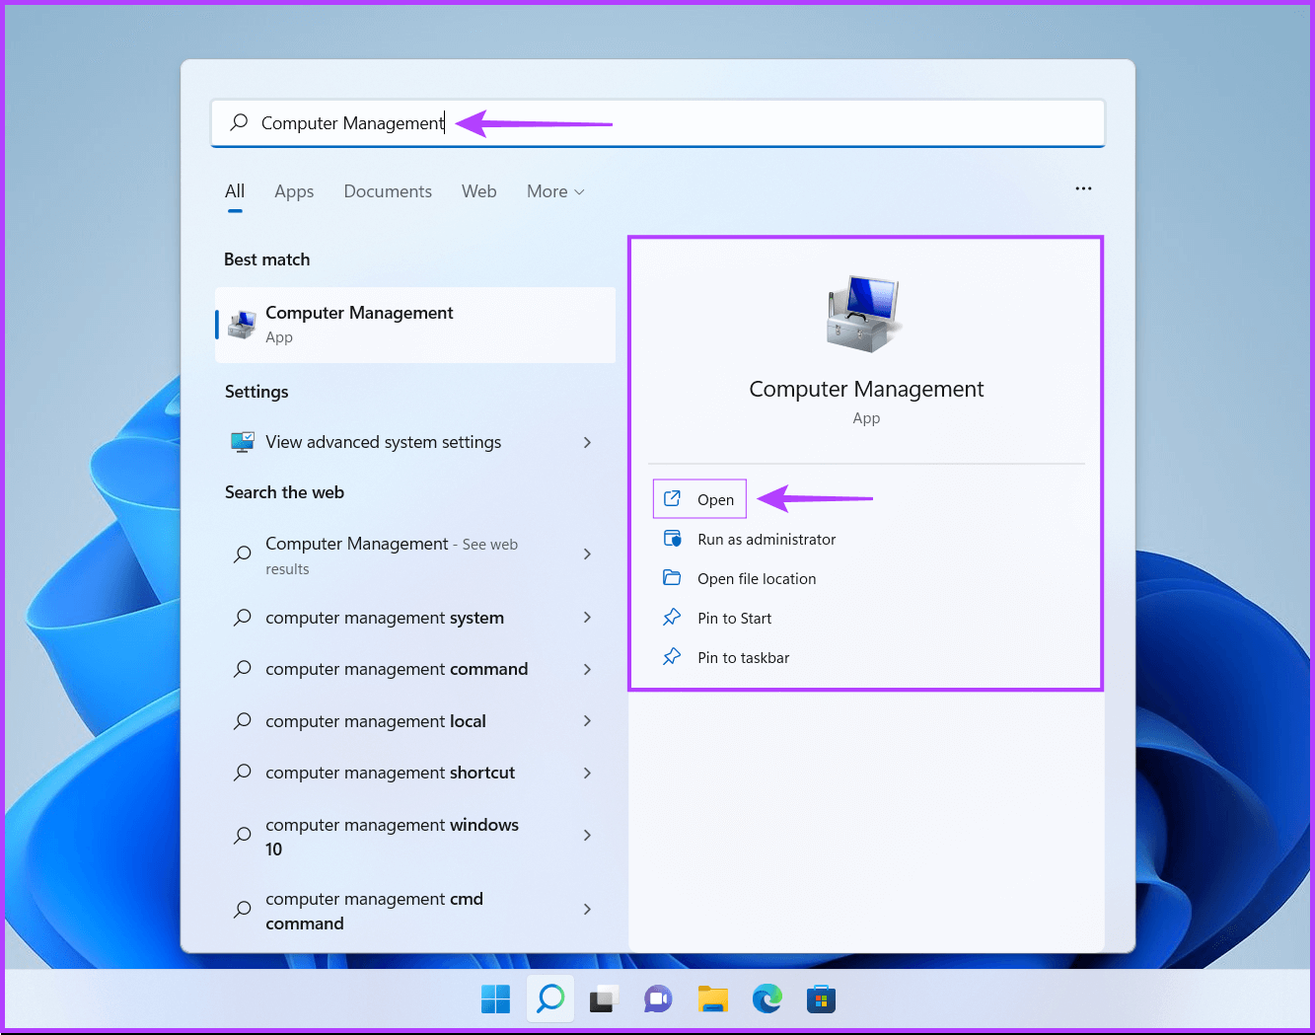Click View advanced system settings monitor icon
Screen dimensions: 1315x1035
tap(242, 442)
